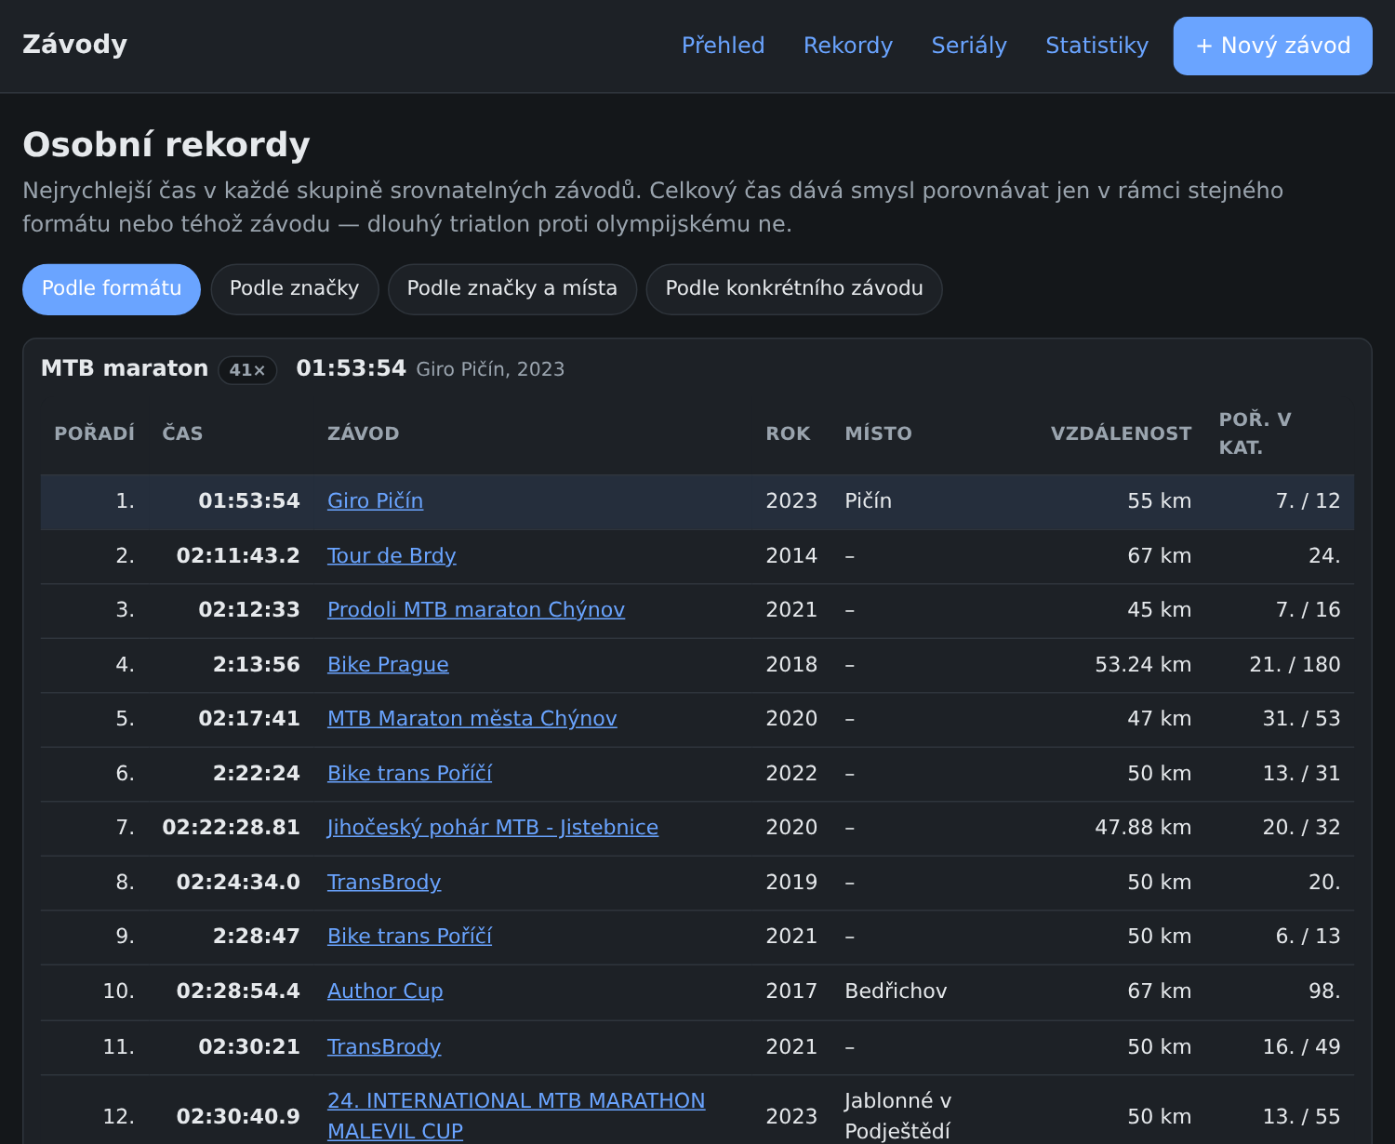Click the VZDÁLENOST column header
The height and width of the screenshot is (1144, 1395).
point(1121,433)
